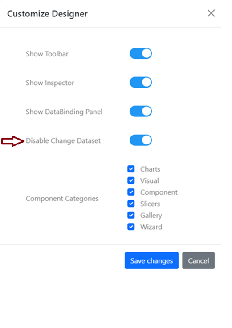Screen dimensions: 232x328
Task: Toggle the Disable Change Dataset switch
Action: (x=141, y=140)
